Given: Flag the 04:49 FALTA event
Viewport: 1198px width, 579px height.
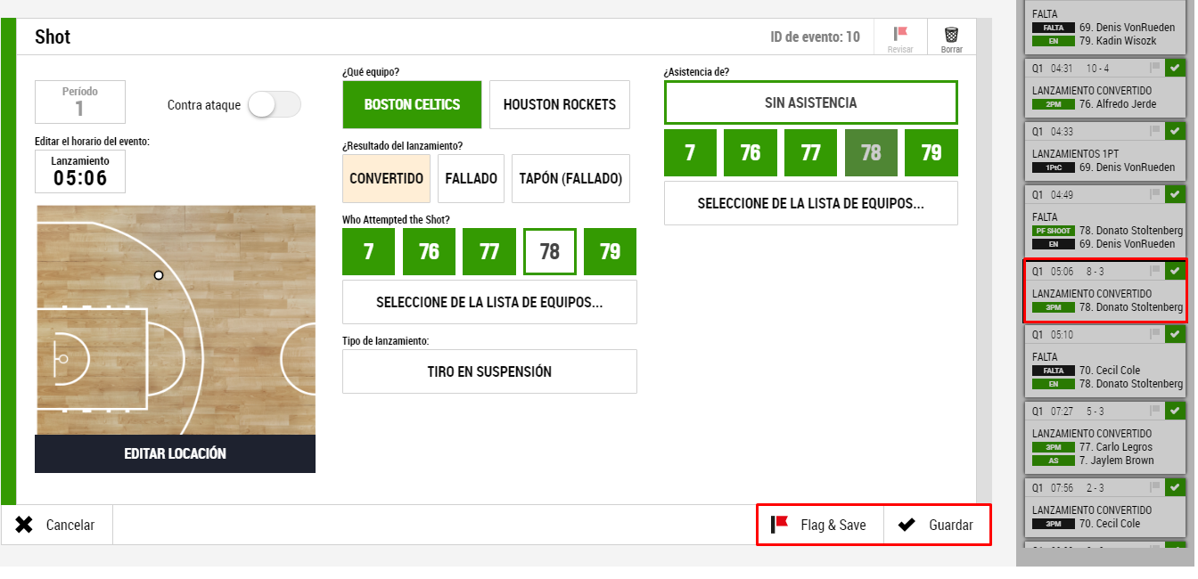Looking at the screenshot, I should [1155, 193].
